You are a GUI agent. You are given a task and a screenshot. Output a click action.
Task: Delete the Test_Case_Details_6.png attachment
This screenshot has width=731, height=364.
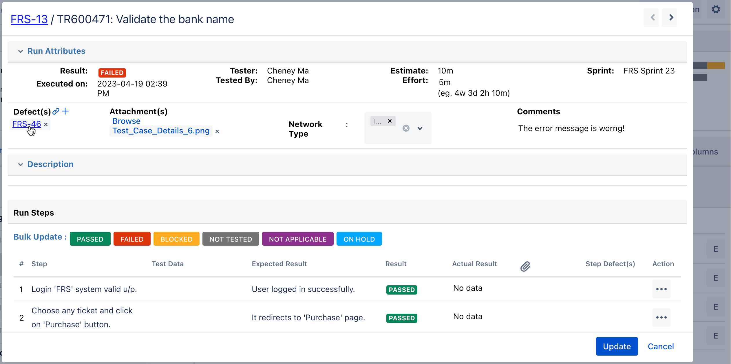tap(217, 131)
